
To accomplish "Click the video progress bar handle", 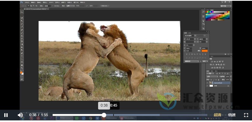I will coord(104,115).
